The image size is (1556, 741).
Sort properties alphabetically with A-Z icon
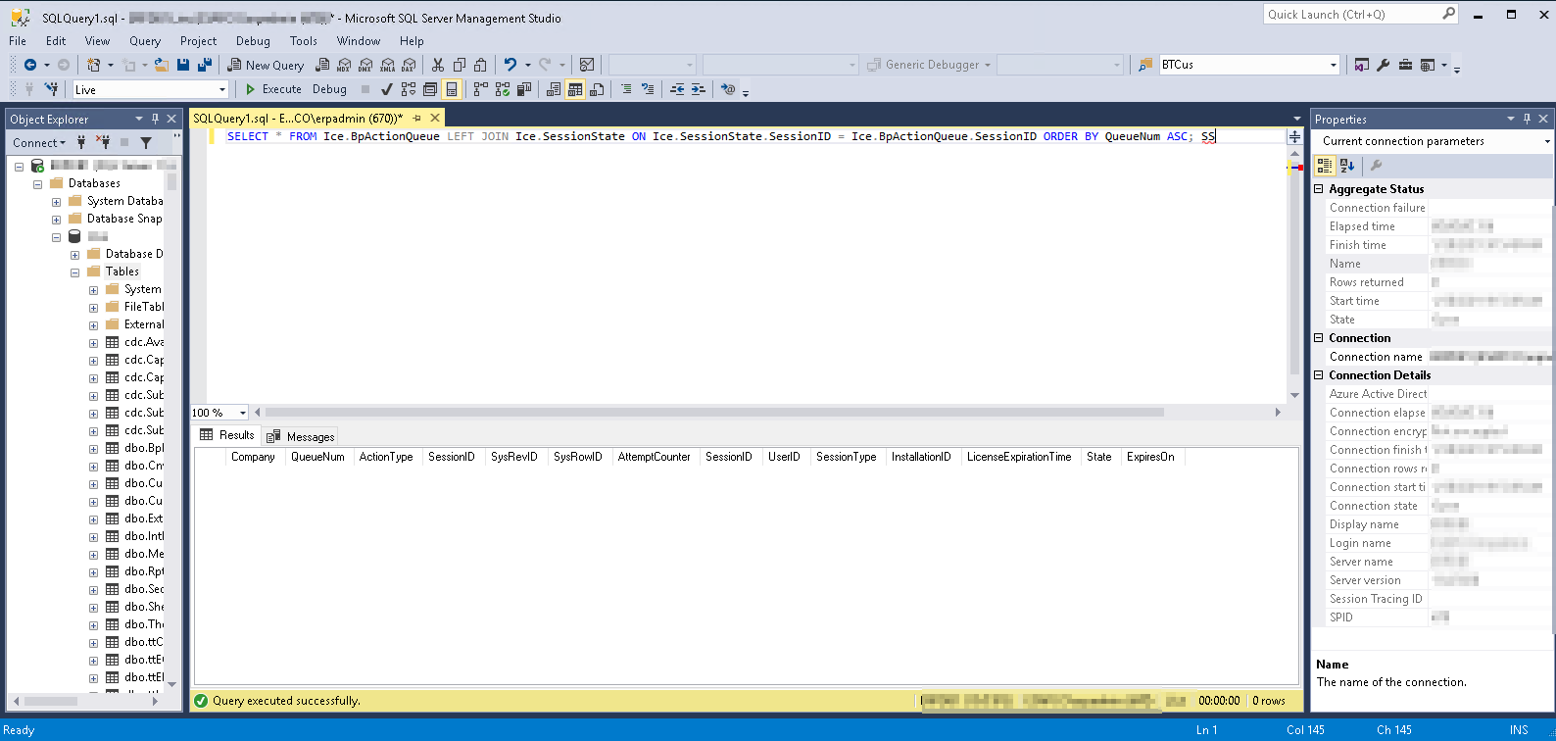(1347, 166)
